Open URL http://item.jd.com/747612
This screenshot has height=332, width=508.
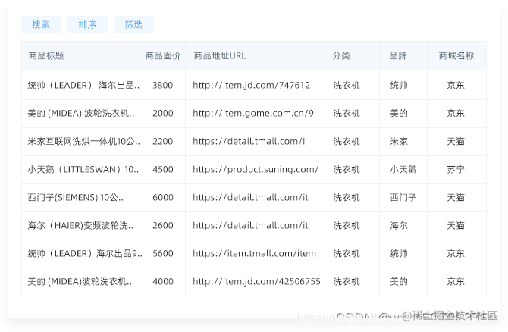point(252,85)
